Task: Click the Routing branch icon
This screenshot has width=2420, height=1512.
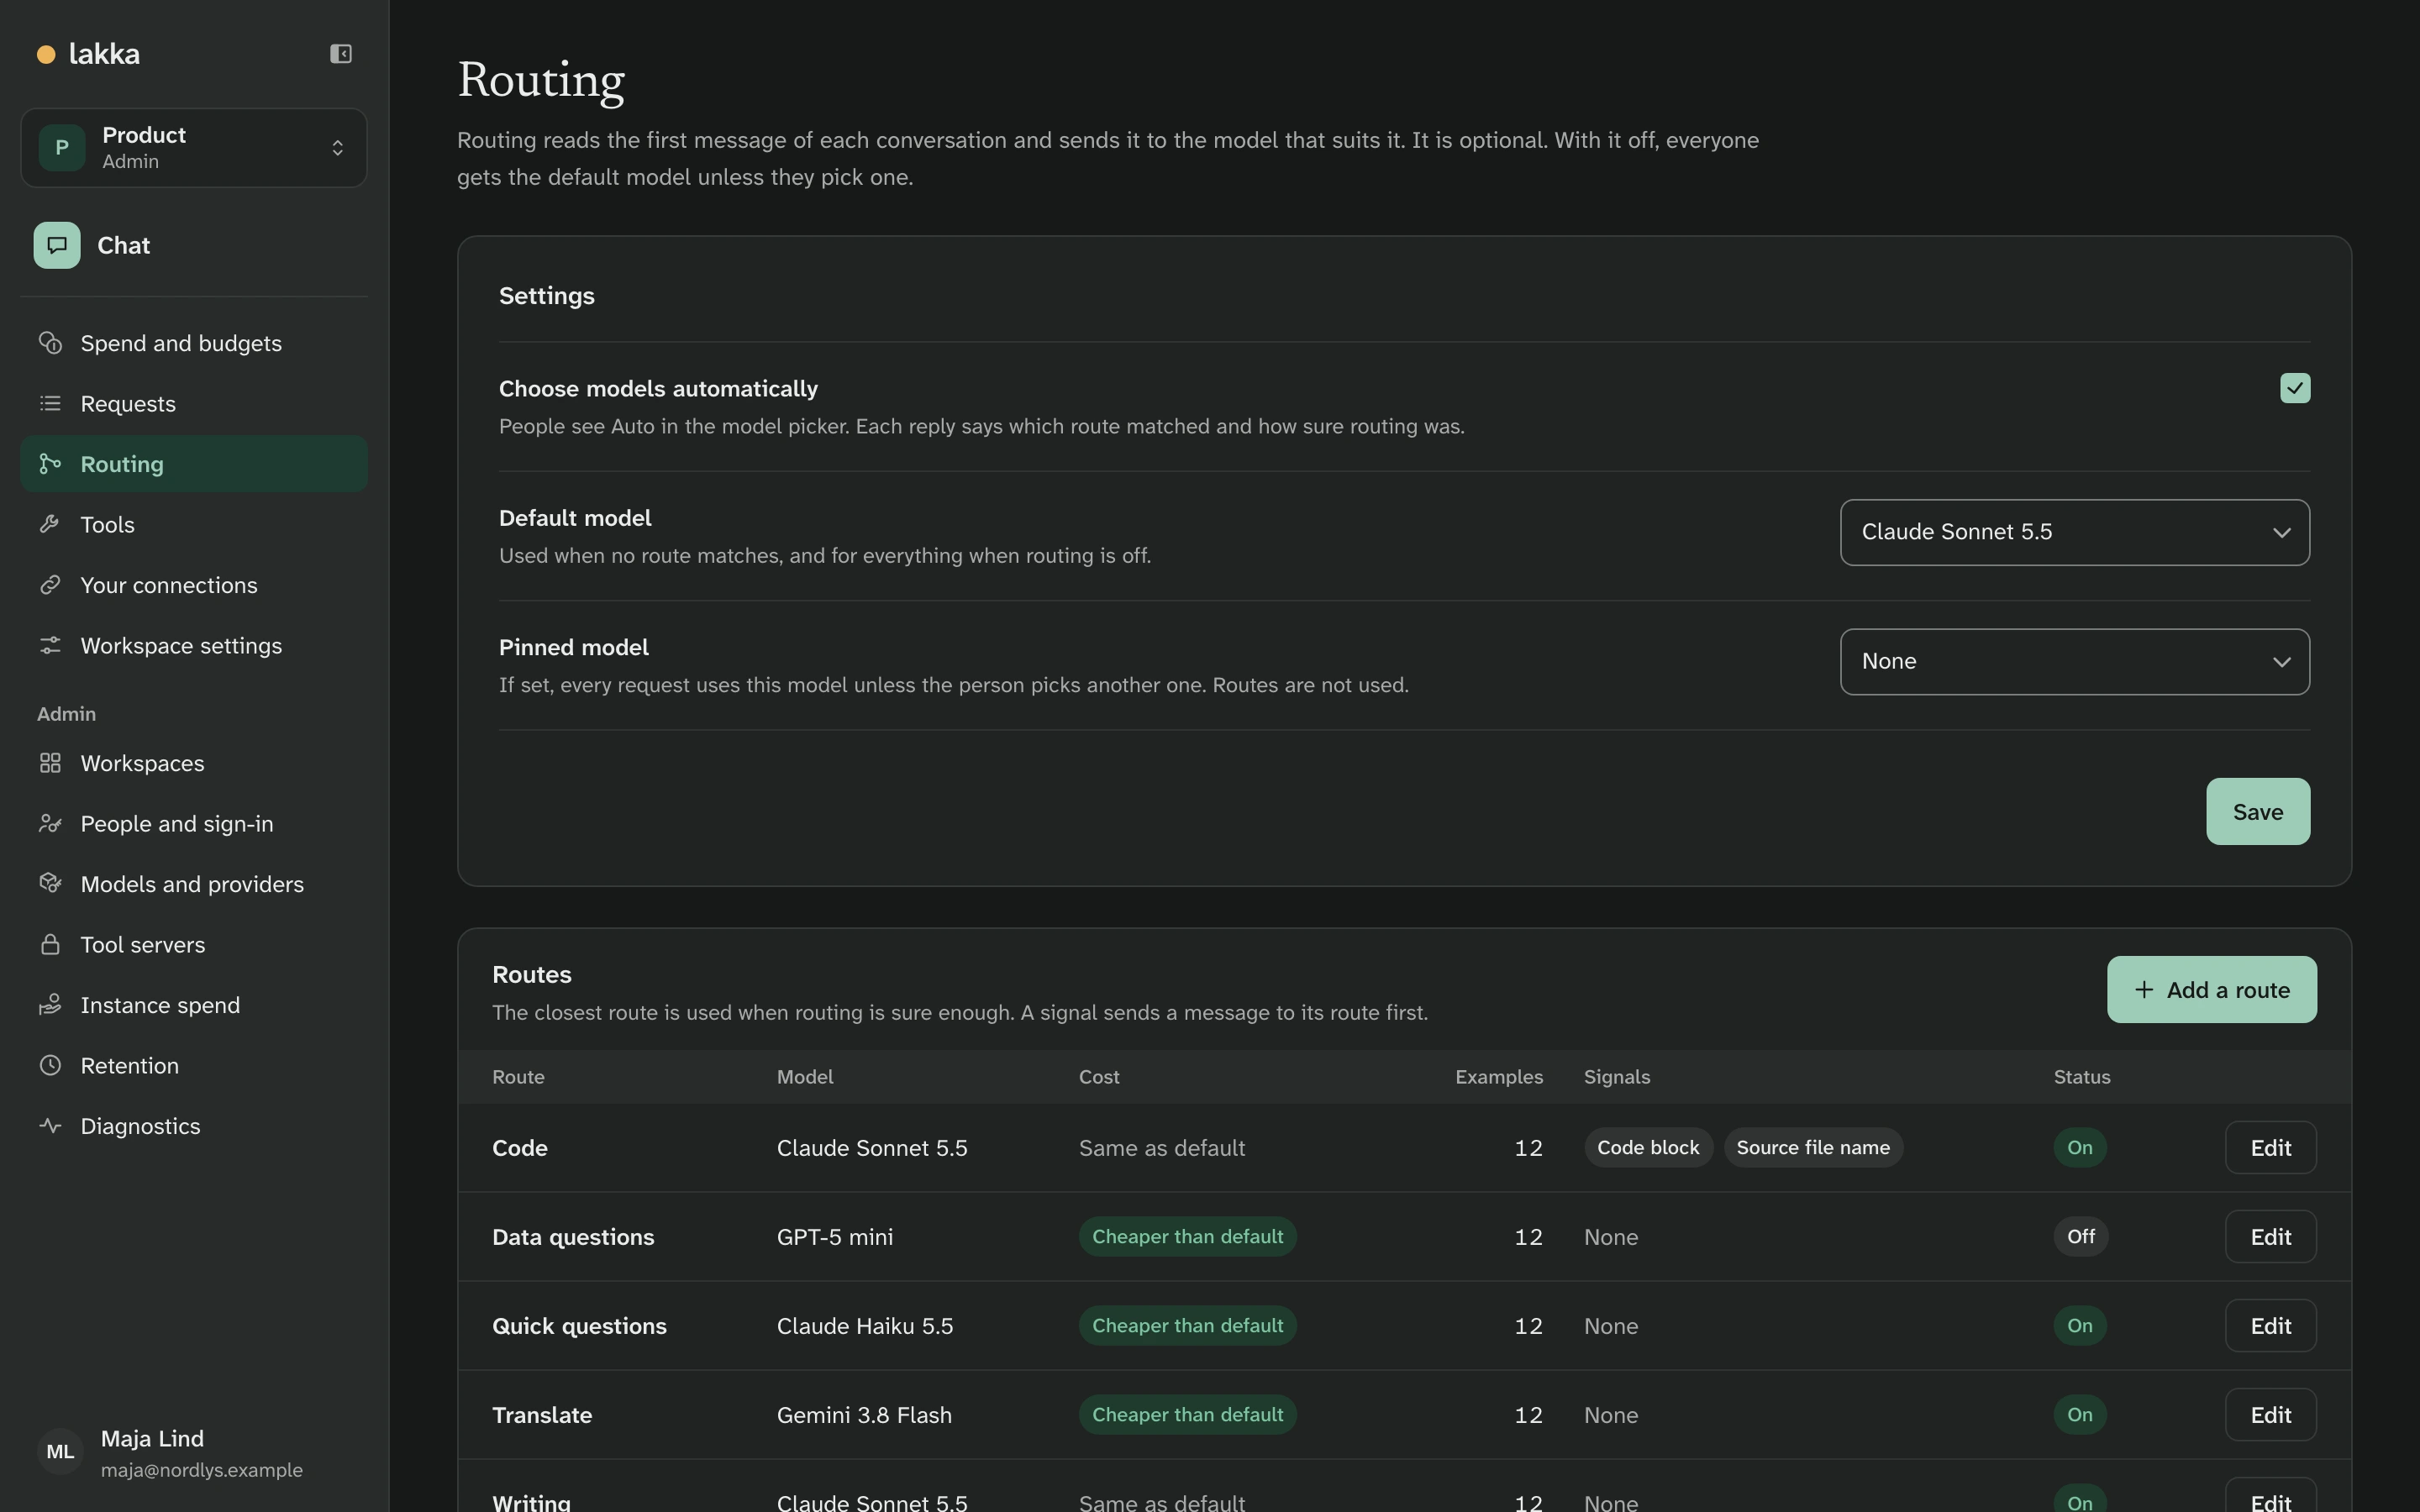Action: tap(50, 464)
